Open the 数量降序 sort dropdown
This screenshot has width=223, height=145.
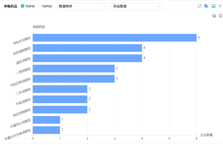click(x=83, y=6)
